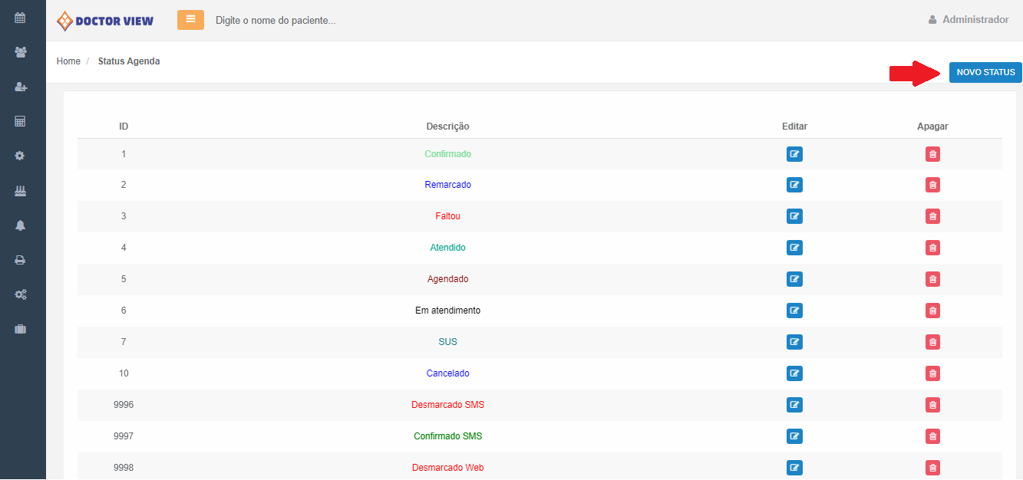Click the printer icon in sidebar
The width and height of the screenshot is (1023, 480).
pos(21,260)
